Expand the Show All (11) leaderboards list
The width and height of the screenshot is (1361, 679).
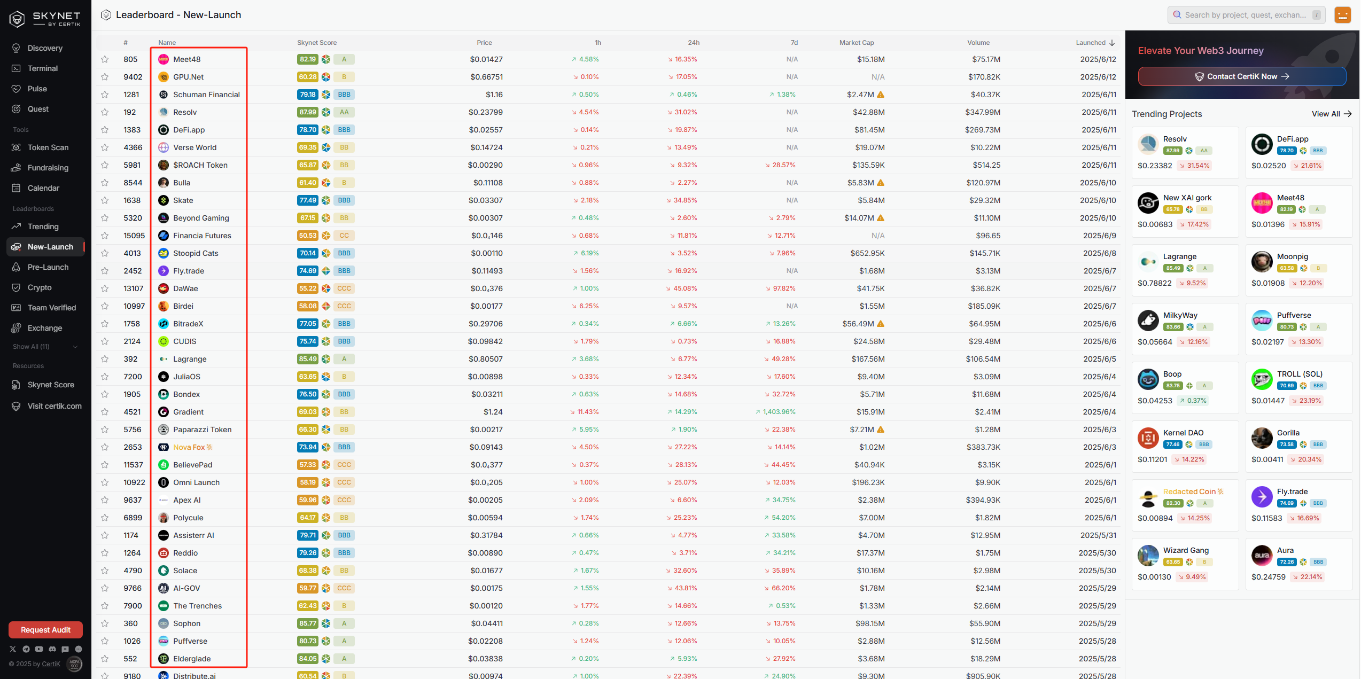(x=45, y=347)
